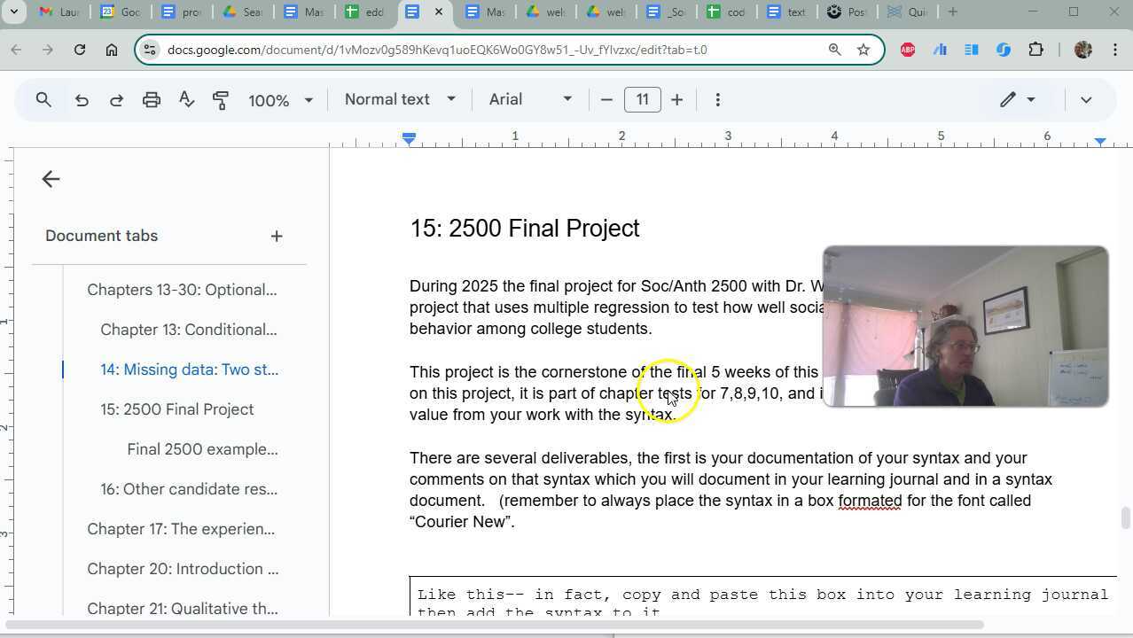
Task: Open 16: Other candidate res tab
Action: coord(189,489)
